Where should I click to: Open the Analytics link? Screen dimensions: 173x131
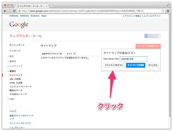click(35, 16)
